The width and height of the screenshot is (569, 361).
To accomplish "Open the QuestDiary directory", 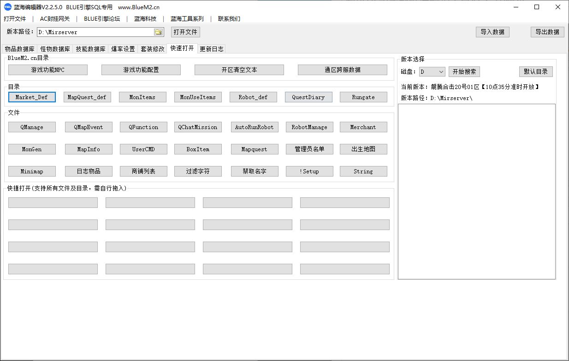I will (308, 97).
